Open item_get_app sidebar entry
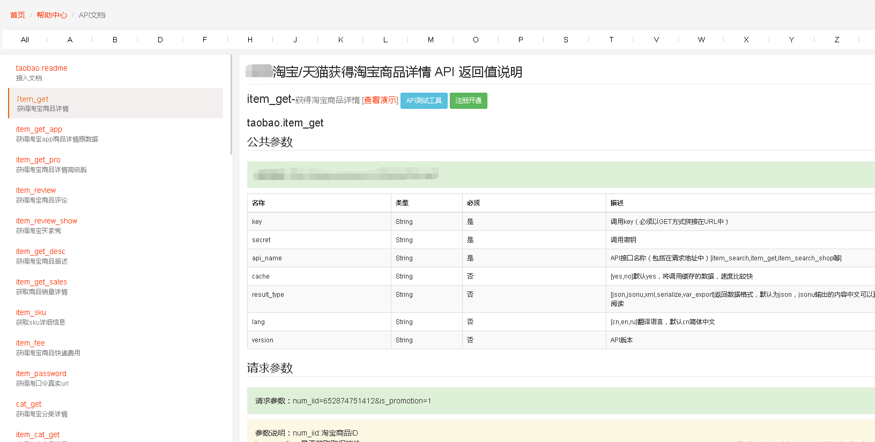This screenshot has height=442, width=875. pyautogui.click(x=116, y=134)
